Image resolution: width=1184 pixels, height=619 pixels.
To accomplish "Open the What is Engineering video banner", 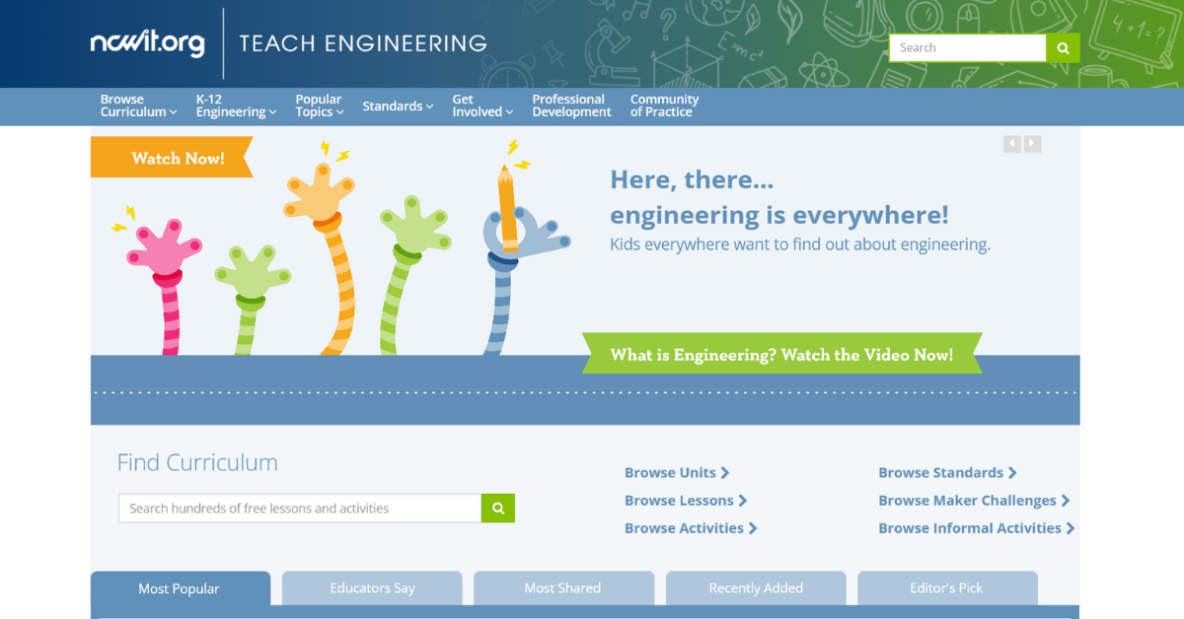I will (x=781, y=355).
